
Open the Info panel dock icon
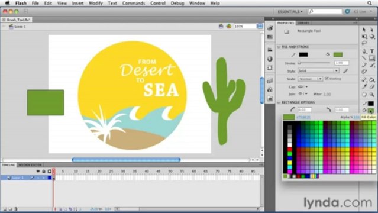[270, 59]
